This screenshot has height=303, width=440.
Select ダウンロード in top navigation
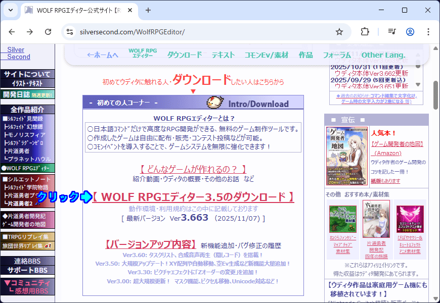[x=184, y=55]
